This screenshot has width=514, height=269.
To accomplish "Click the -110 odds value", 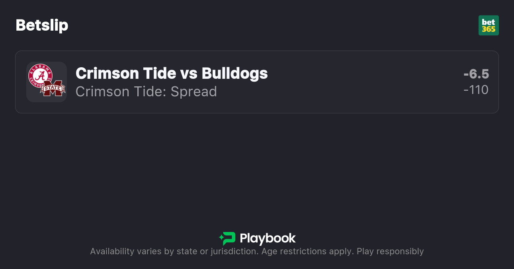I will pos(476,90).
